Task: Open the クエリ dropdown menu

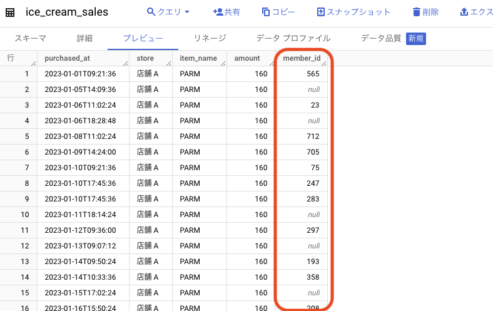Action: 168,12
